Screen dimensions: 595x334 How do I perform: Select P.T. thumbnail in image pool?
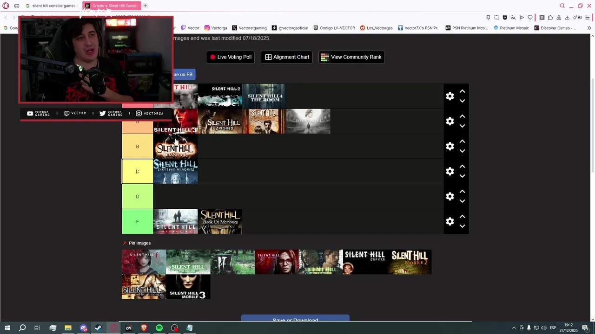pyautogui.click(x=232, y=262)
